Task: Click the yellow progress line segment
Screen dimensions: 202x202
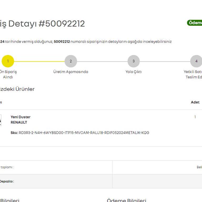Action: click(x=39, y=61)
